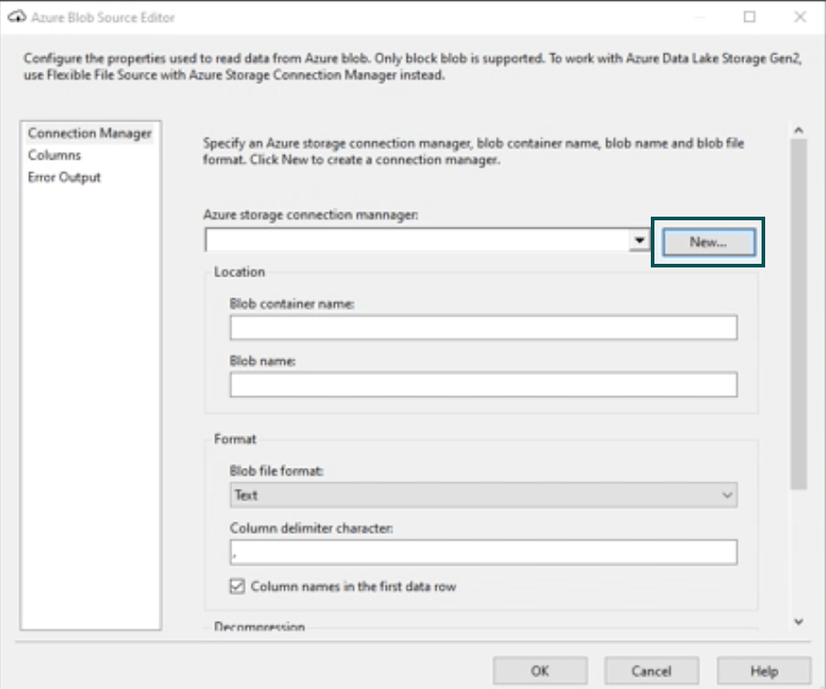
Task: Click the scrollbar down arrow
Action: coord(799,622)
